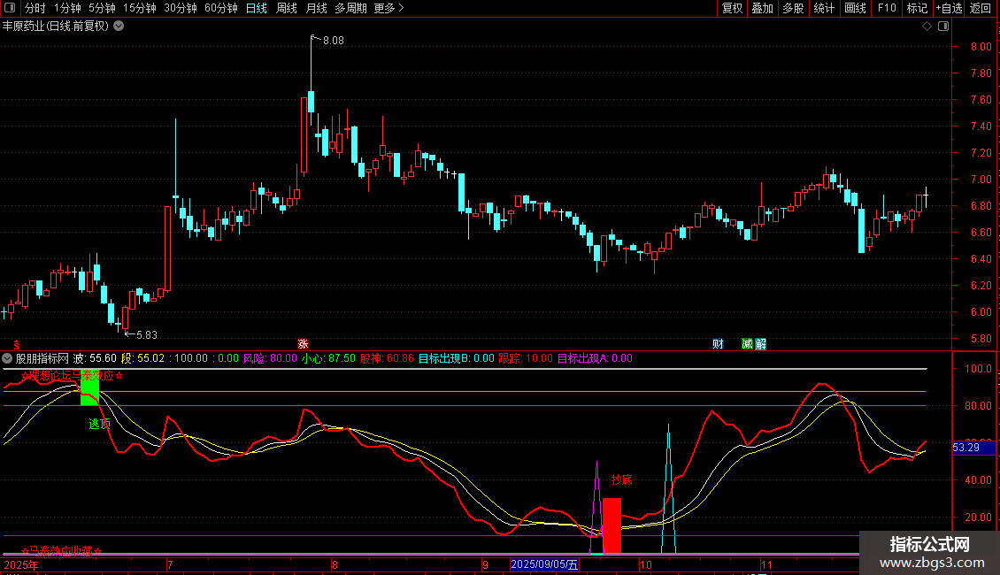Image resolution: width=1000 pixels, height=575 pixels.
Task: Open the dropdown next to 丰原药业 title
Action: pos(119,27)
